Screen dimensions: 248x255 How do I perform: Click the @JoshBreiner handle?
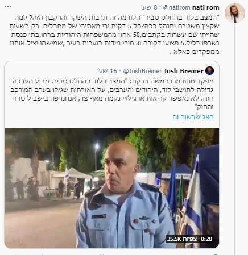(x=142, y=71)
